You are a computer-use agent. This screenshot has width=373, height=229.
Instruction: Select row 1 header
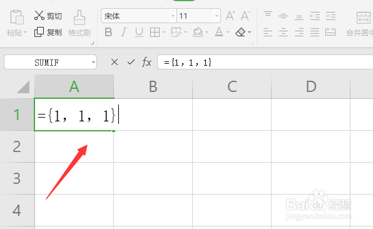17,114
